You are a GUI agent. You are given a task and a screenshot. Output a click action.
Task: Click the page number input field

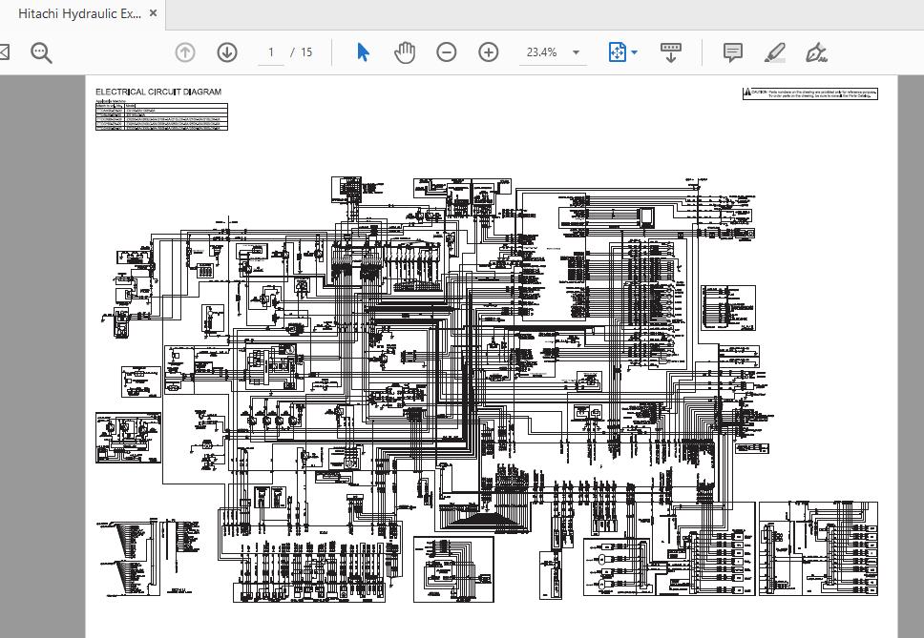pyautogui.click(x=271, y=52)
